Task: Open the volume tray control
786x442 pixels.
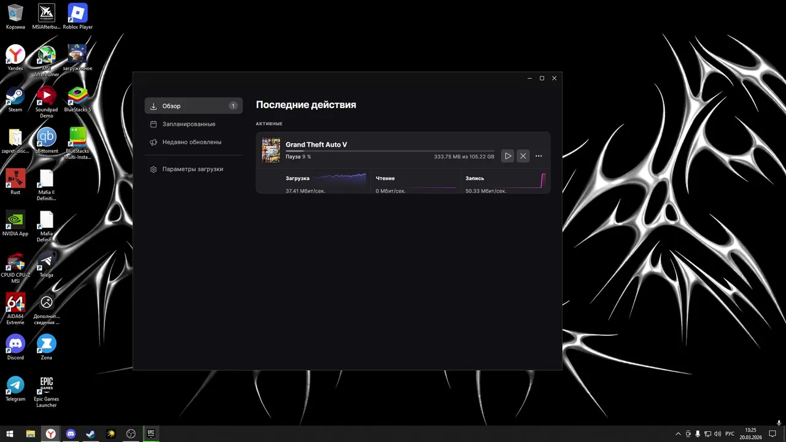Action: (717, 434)
